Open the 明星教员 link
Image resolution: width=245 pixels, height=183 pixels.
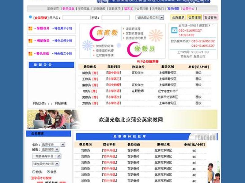point(43,41)
